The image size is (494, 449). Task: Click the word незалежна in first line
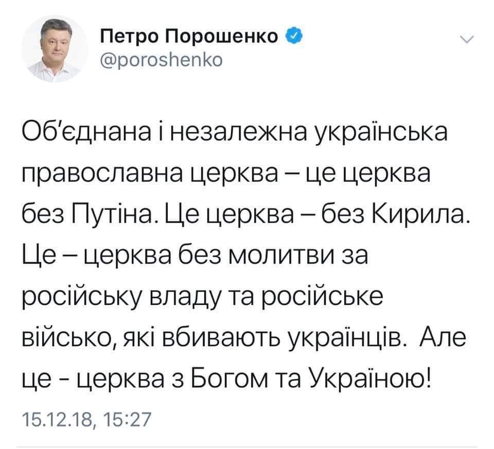(x=239, y=132)
